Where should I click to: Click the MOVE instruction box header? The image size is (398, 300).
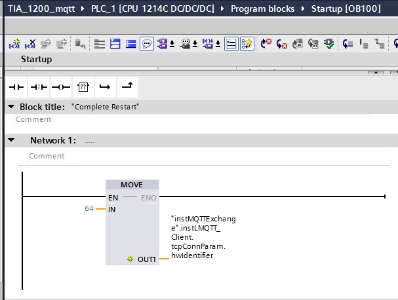tap(132, 185)
